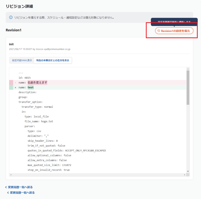
Task: Click the info icon in the notice banner
Action: (11, 18)
